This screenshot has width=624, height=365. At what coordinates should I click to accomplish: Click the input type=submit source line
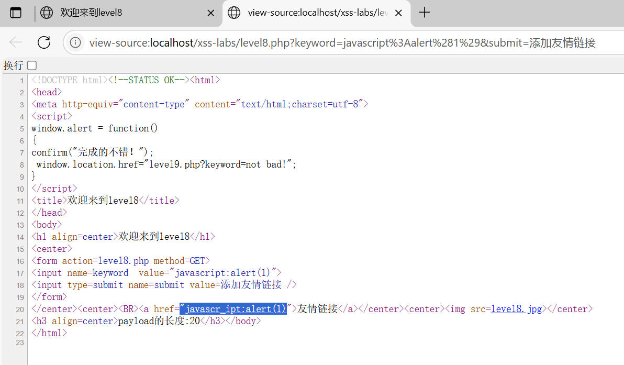pyautogui.click(x=164, y=284)
